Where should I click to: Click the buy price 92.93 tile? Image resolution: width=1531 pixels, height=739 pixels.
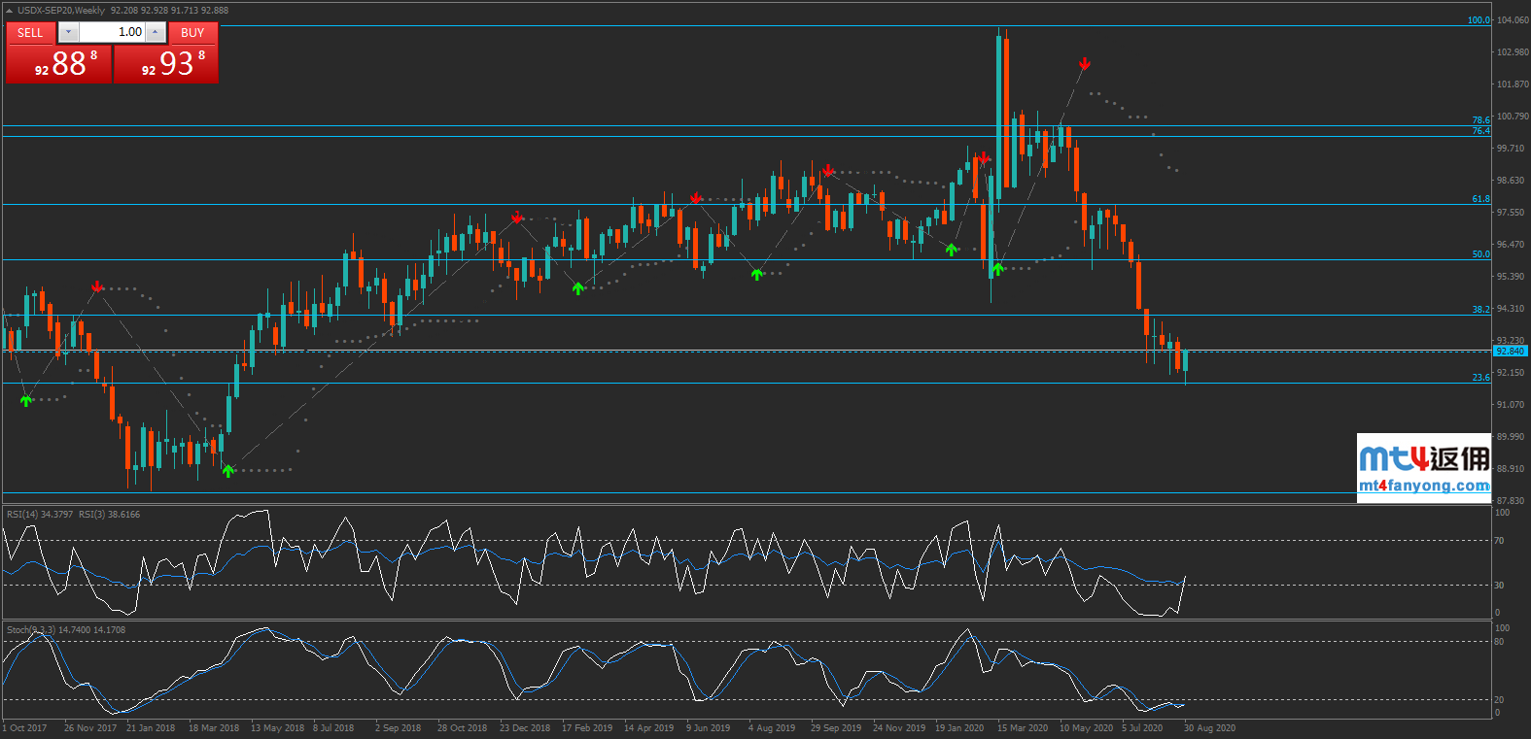166,64
